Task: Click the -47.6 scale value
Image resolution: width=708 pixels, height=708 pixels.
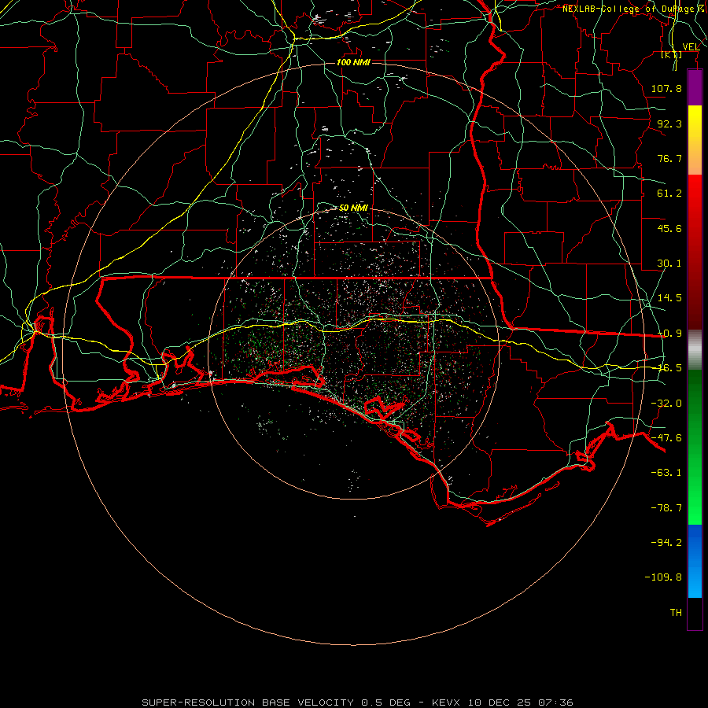Action: click(666, 438)
